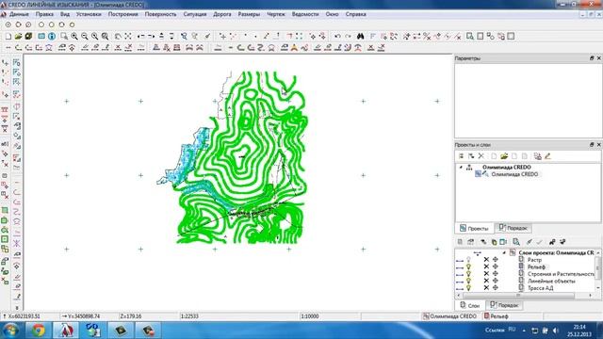Click the hierarchy icon next to bold Олимпиада CREDO

click(469, 168)
